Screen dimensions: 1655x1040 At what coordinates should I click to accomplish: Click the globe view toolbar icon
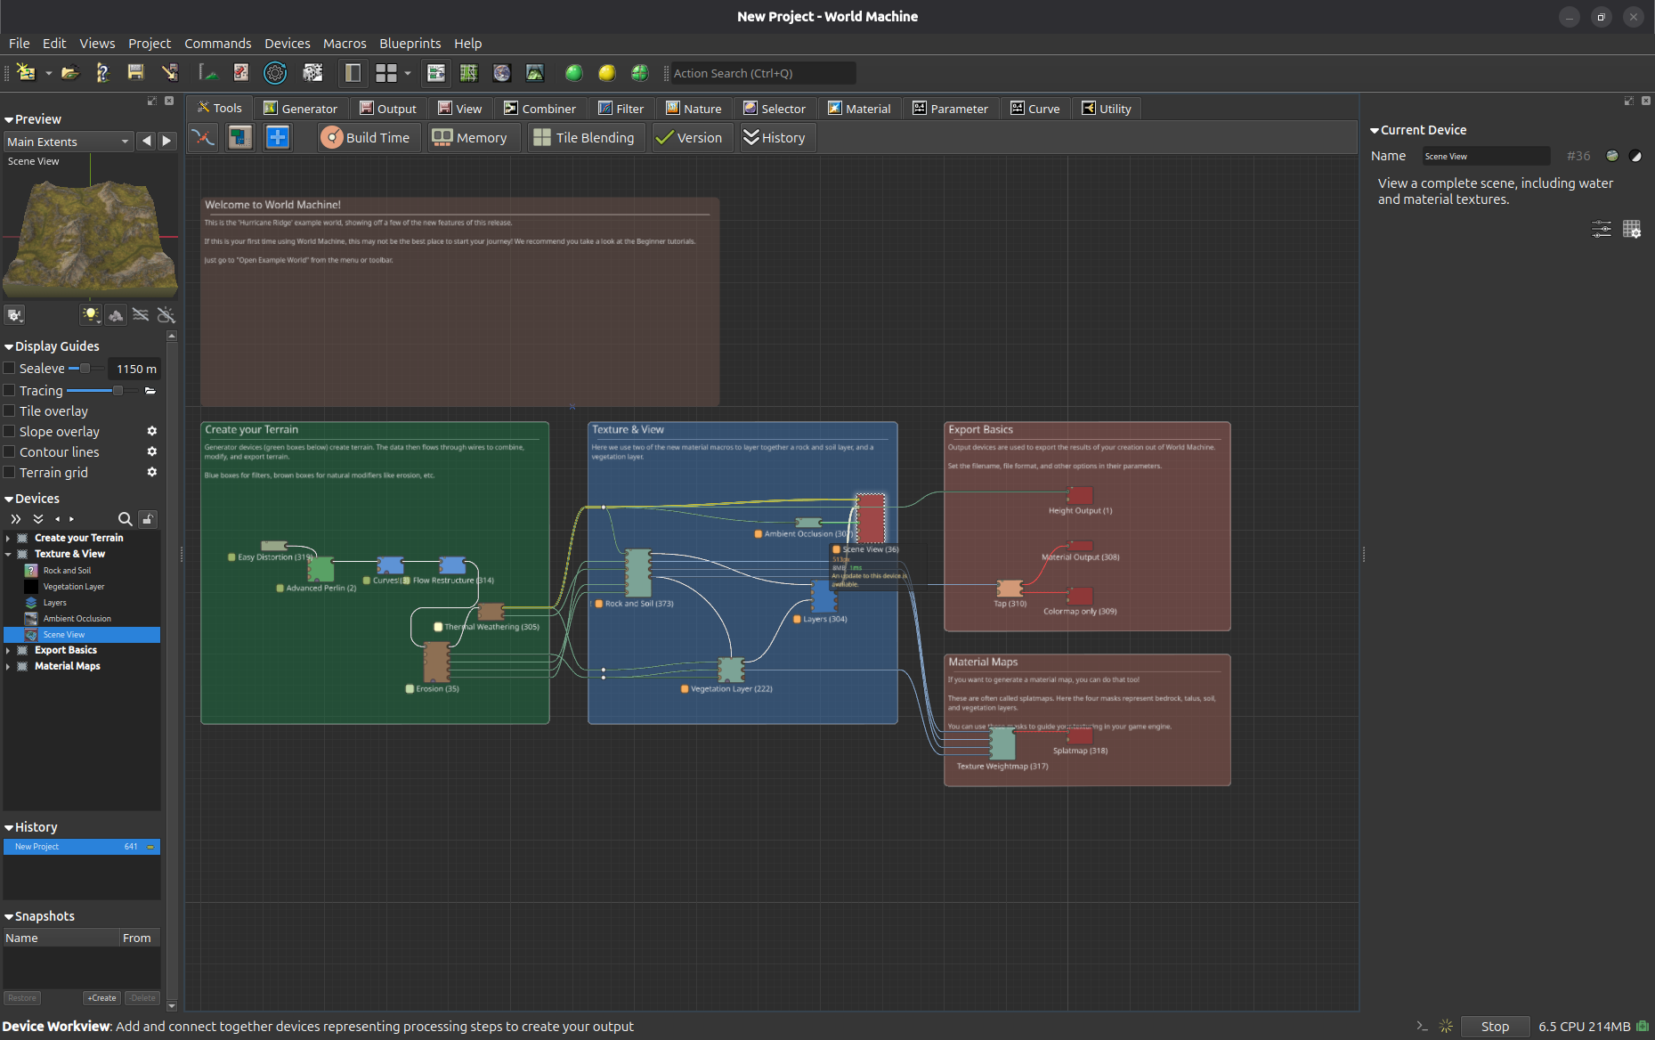coord(502,73)
